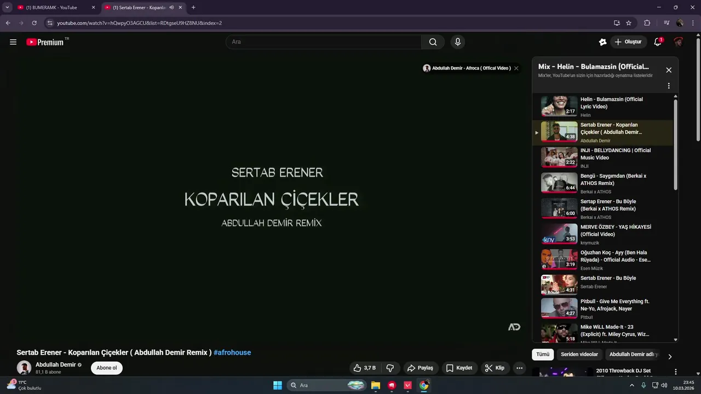
Task: Like the video with thumbs up
Action: click(365, 368)
